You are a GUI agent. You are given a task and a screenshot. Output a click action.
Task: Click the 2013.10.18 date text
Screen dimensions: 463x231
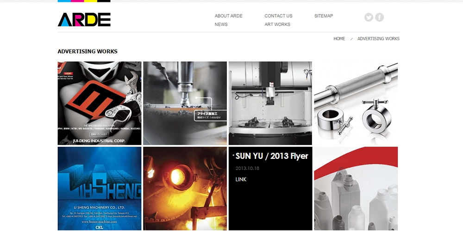click(x=247, y=169)
